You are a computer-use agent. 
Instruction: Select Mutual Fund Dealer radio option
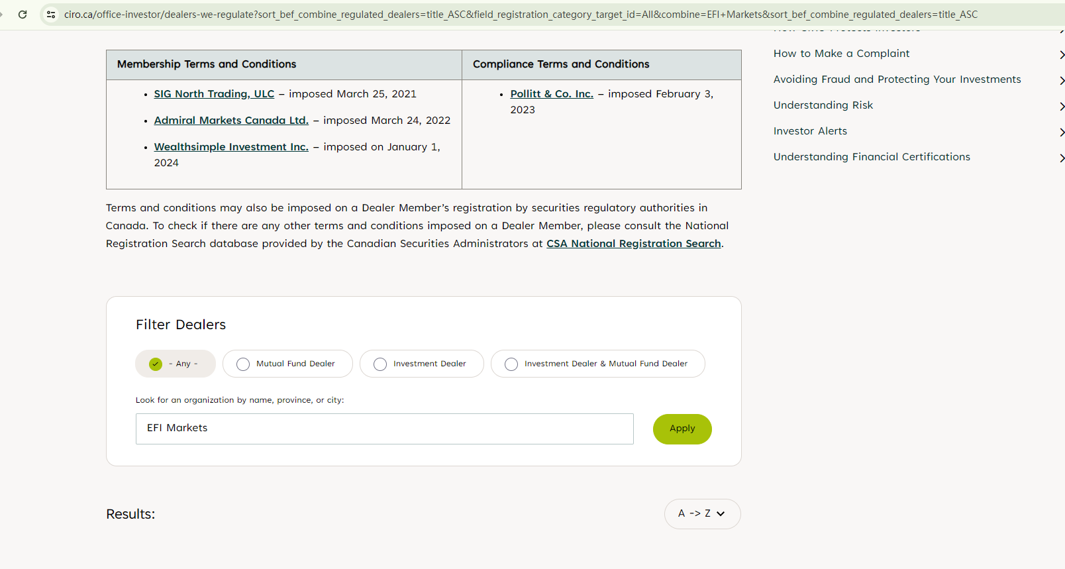pos(243,364)
